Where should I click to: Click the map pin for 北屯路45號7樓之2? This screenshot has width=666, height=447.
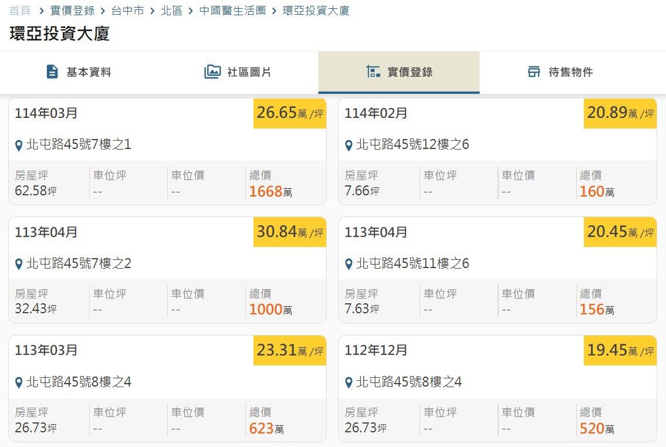tap(19, 265)
